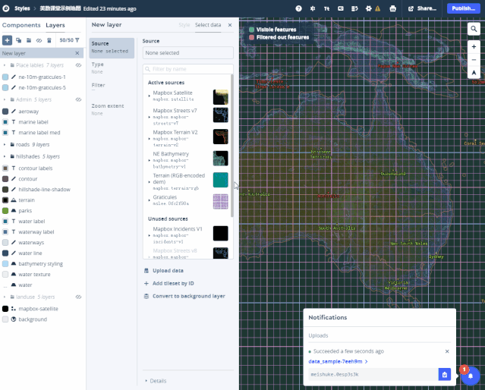Dismiss the upload succeeded notification
This screenshot has height=390, width=485.
click(x=447, y=351)
